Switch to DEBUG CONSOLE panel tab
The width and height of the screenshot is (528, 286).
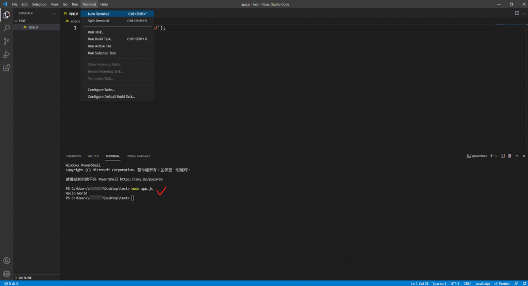(x=138, y=156)
